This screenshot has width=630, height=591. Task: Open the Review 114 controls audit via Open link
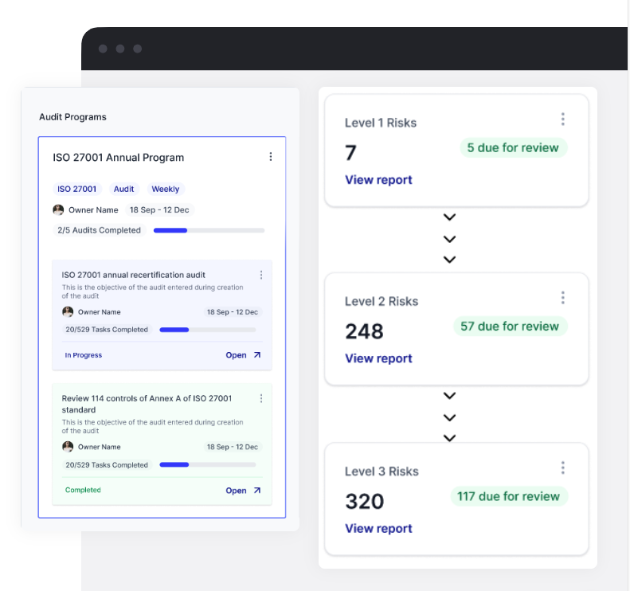[236, 491]
